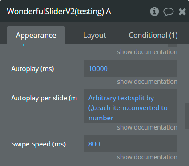
Task: Select the WonderfulSliderV2(testing) A element name
Action: pyautogui.click(x=59, y=12)
